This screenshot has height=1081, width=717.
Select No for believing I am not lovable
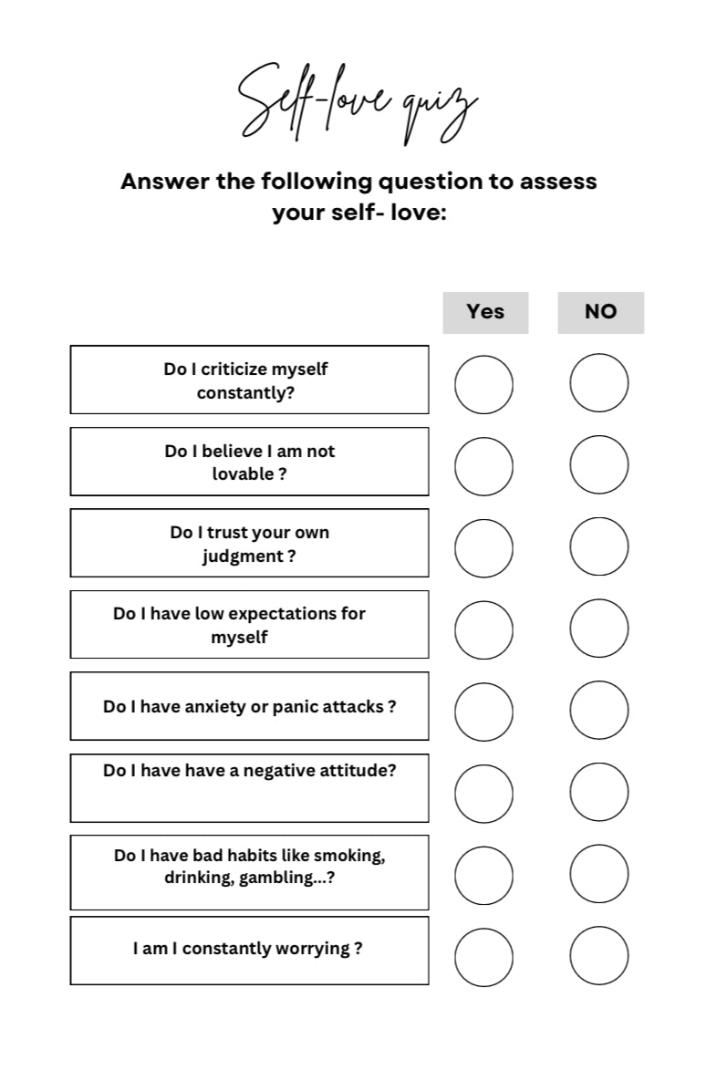point(599,465)
